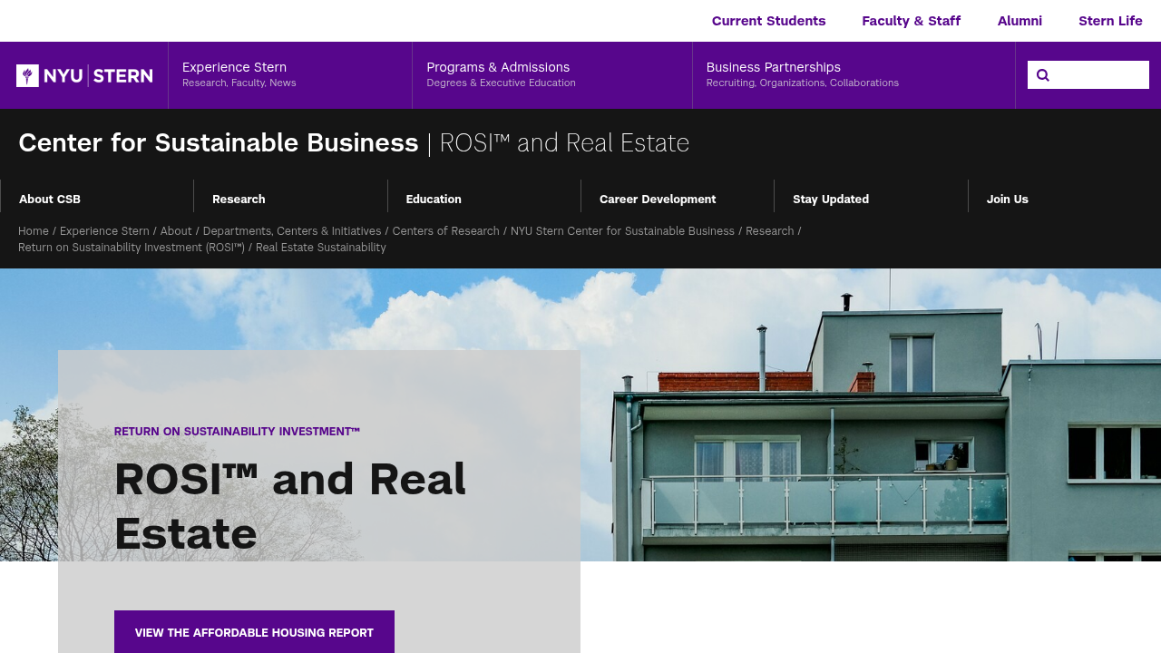
Task: Click Return on Sustainability Investment (ROSI) breadcrumb
Action: pos(132,248)
